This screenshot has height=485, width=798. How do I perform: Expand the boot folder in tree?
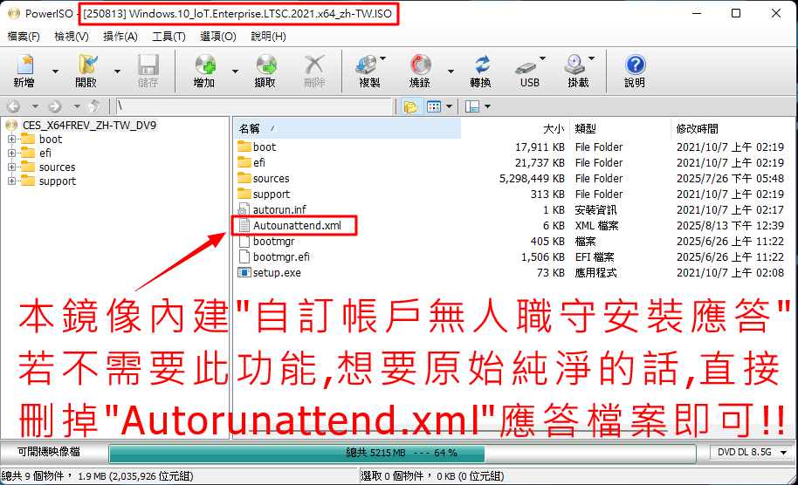point(12,140)
